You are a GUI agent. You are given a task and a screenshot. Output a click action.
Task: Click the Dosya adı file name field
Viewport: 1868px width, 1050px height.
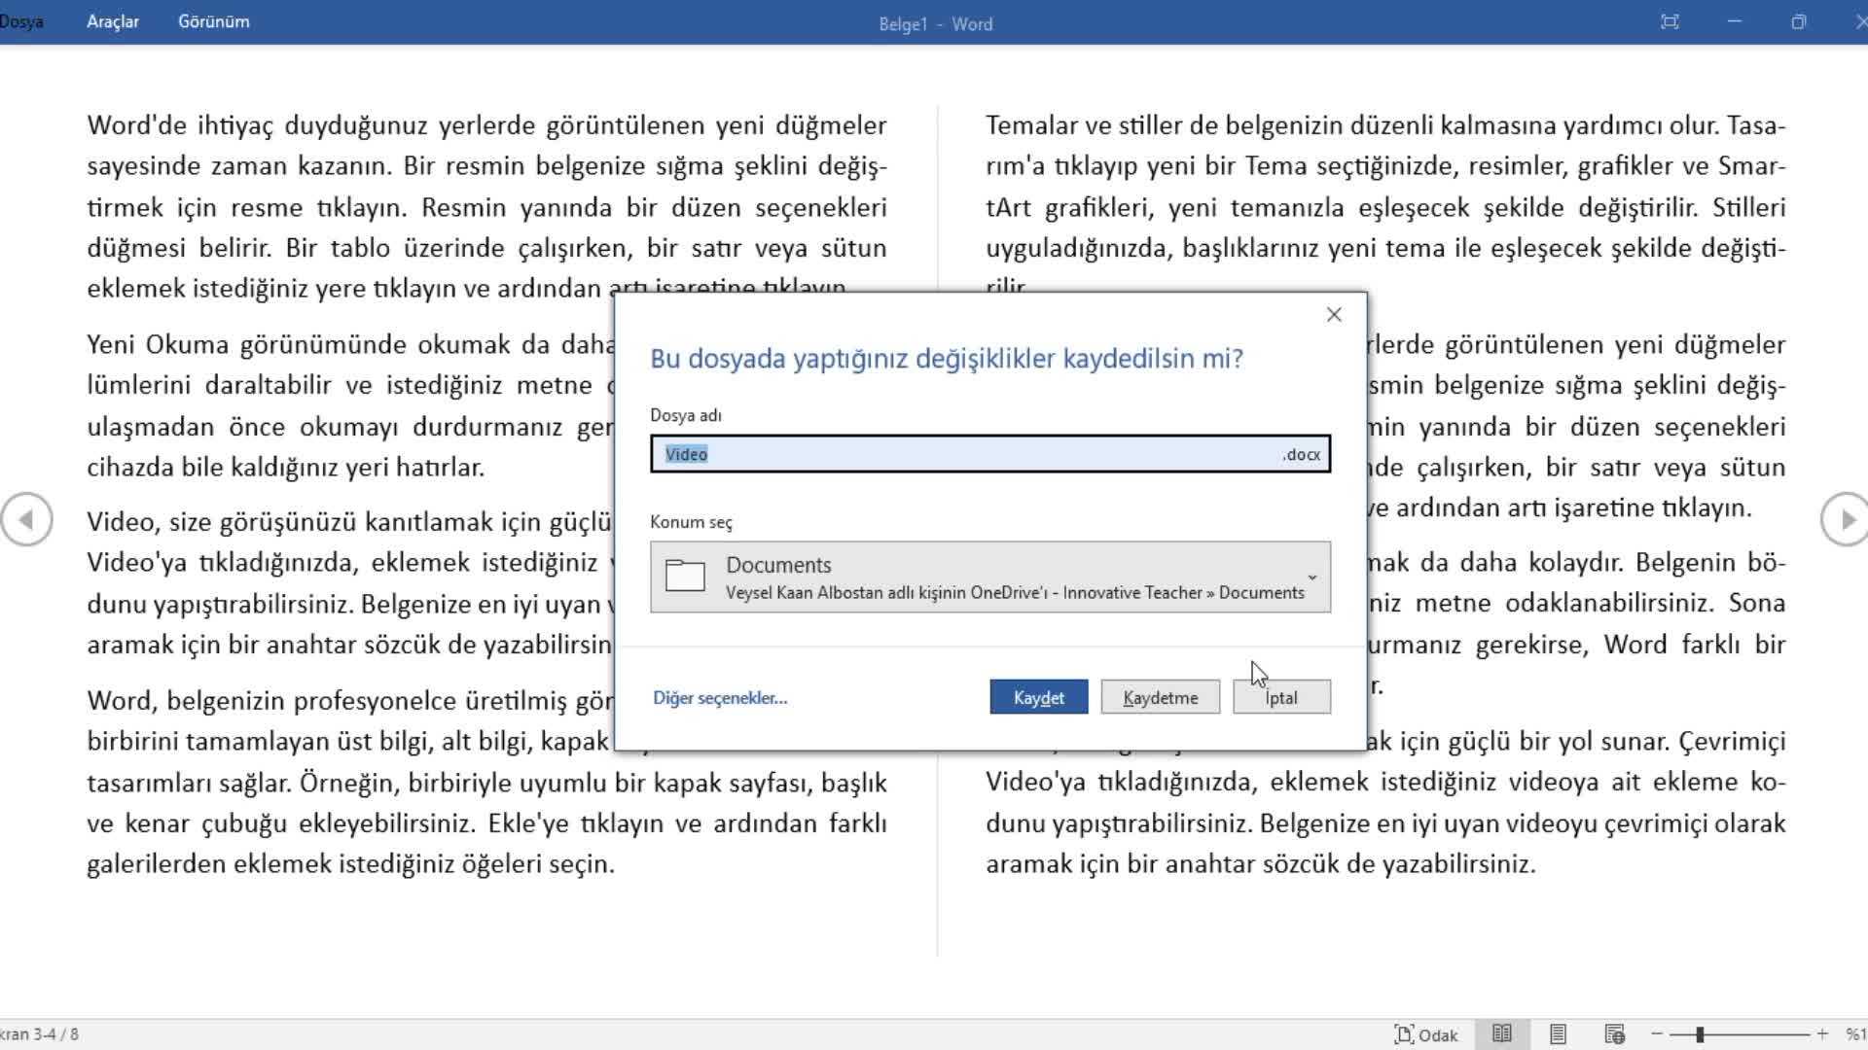(990, 454)
